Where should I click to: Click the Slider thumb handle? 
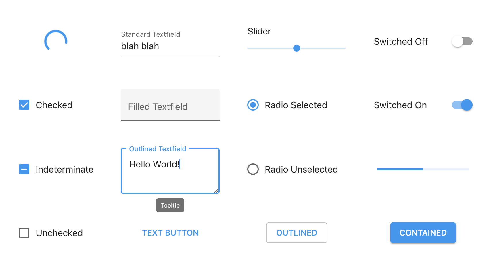point(297,48)
